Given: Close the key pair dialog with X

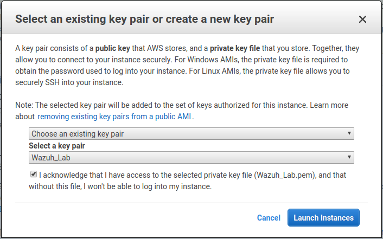Looking at the screenshot, I should (362, 20).
